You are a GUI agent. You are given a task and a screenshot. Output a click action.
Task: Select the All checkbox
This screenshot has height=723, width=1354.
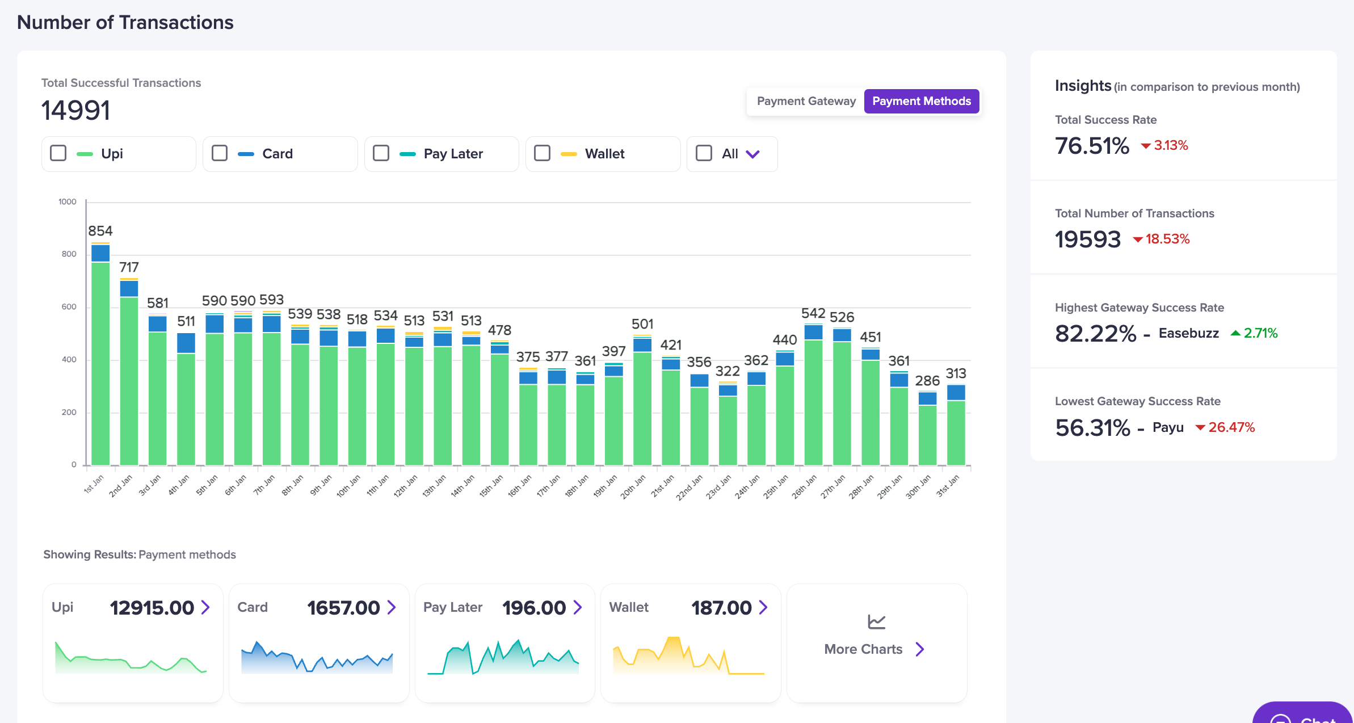[704, 153]
